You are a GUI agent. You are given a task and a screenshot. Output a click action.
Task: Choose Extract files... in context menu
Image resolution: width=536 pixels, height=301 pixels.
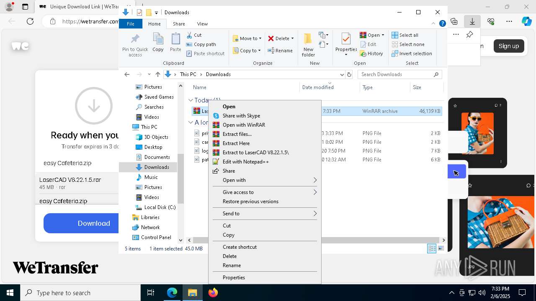265,134
